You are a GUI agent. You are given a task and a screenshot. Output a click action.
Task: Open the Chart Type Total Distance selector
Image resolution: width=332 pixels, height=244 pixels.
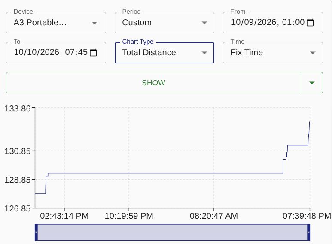164,53
